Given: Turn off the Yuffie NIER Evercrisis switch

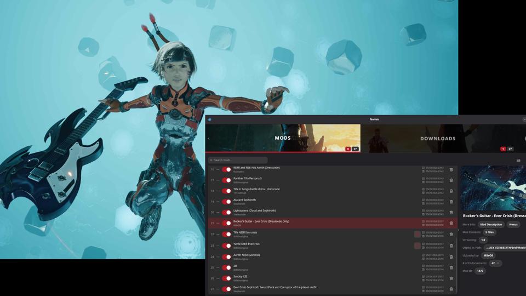Looking at the screenshot, I should coord(226,246).
